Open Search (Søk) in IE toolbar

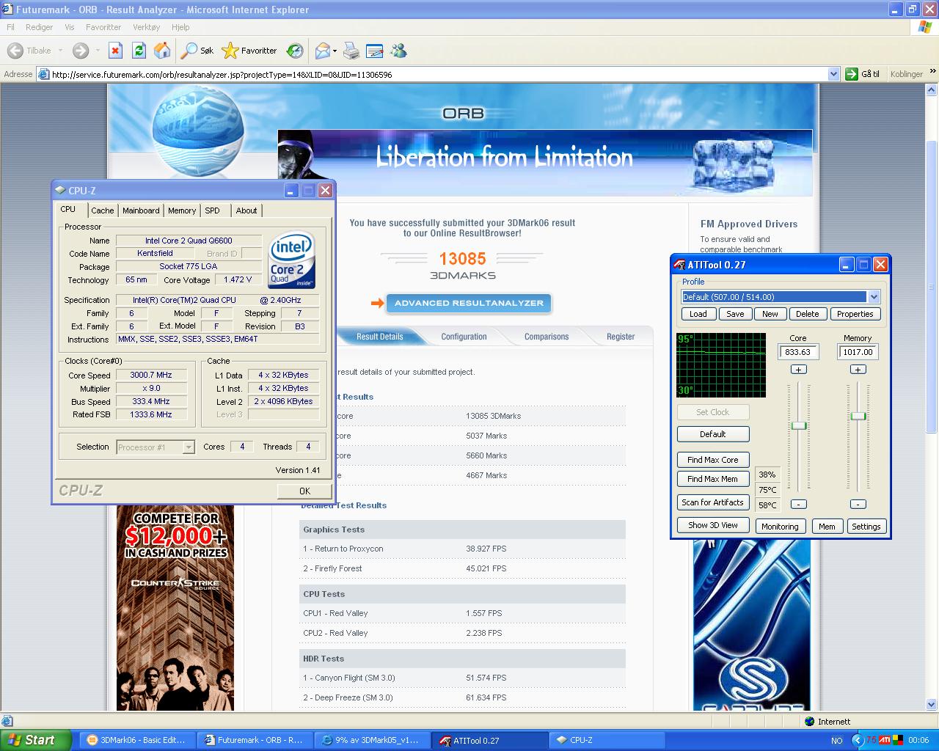[x=198, y=51]
